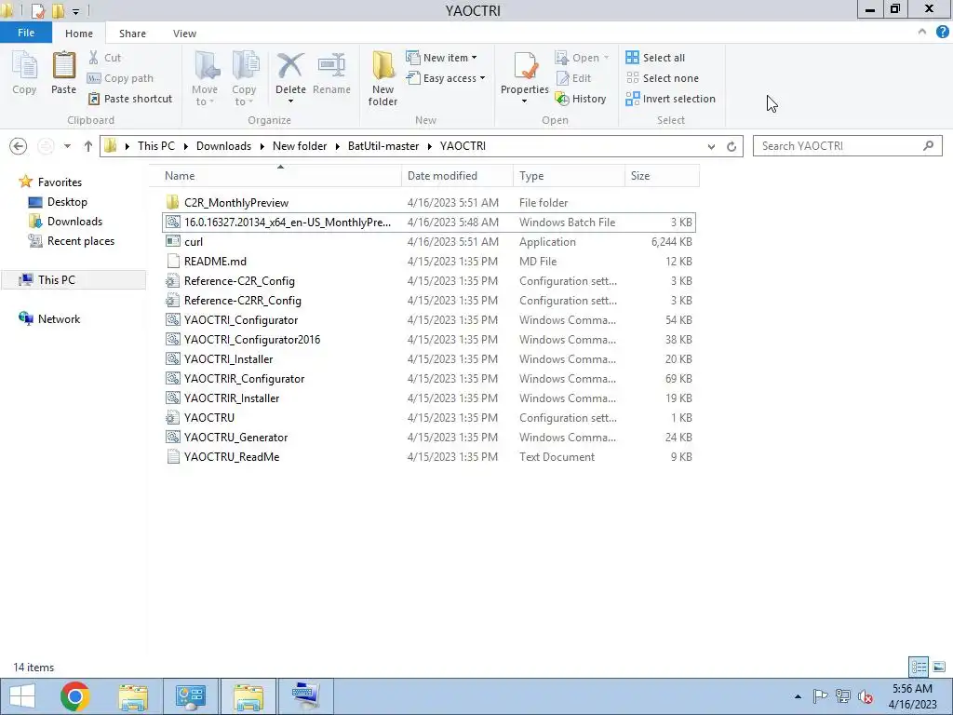Collapse the ribbon with chevron

[922, 32]
